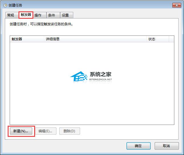The width and height of the screenshot is (184, 155).
Task: Click the 删除(D) button
Action: [69, 131]
